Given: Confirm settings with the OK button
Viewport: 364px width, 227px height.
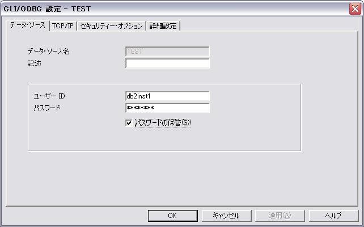Looking at the screenshot, I should tap(173, 216).
